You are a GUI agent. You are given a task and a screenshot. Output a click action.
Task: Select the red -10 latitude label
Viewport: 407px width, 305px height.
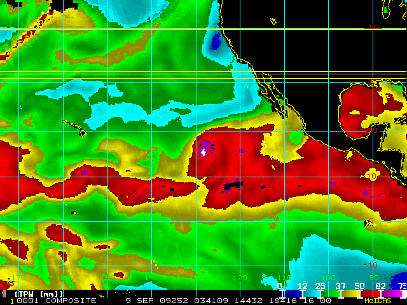370,265
